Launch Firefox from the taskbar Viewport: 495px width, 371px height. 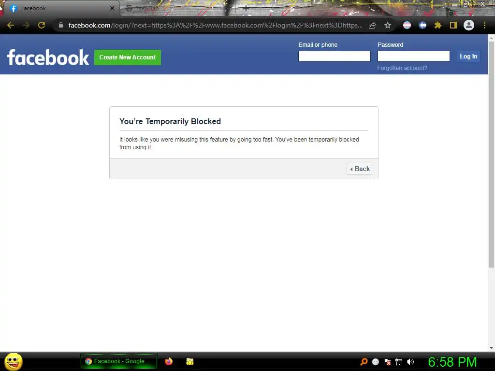[x=169, y=361]
